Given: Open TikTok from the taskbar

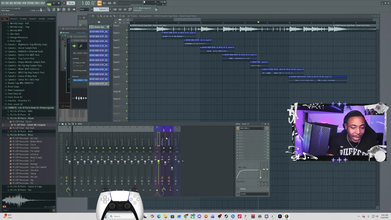Looking at the screenshot, I should pyautogui.click(x=239, y=216).
